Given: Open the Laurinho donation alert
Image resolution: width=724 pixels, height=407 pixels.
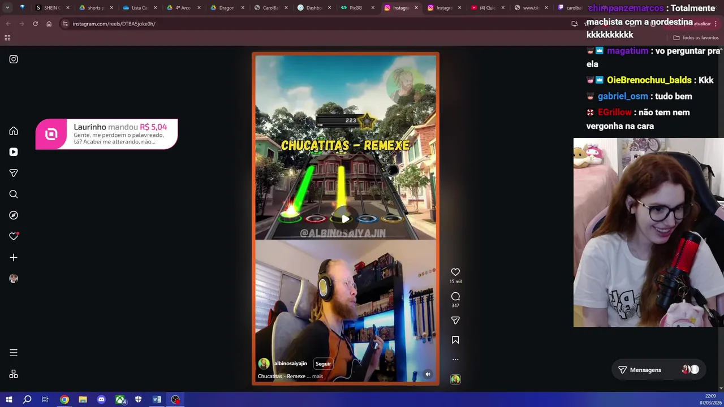Looking at the screenshot, I should [106, 134].
